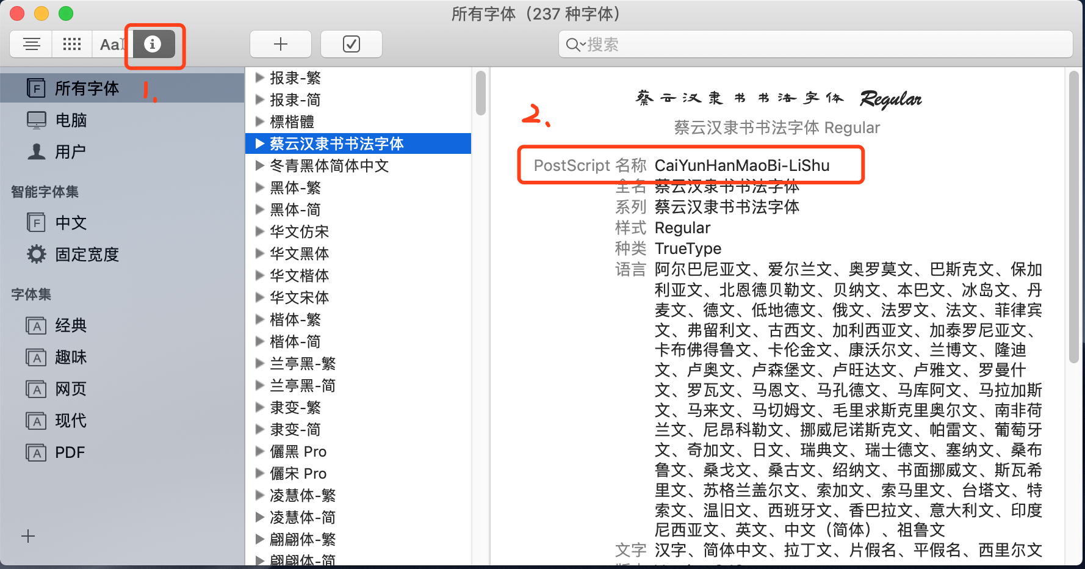Expand the 华文黑体 font family

[260, 253]
